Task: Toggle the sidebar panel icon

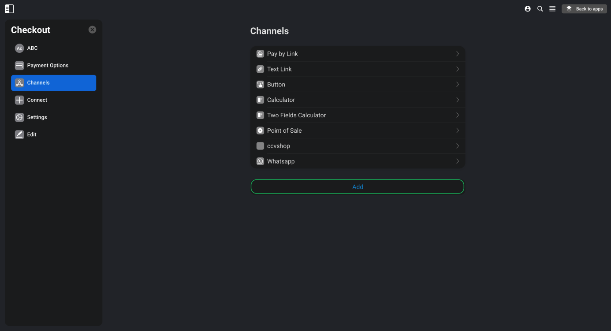Action: [x=9, y=9]
